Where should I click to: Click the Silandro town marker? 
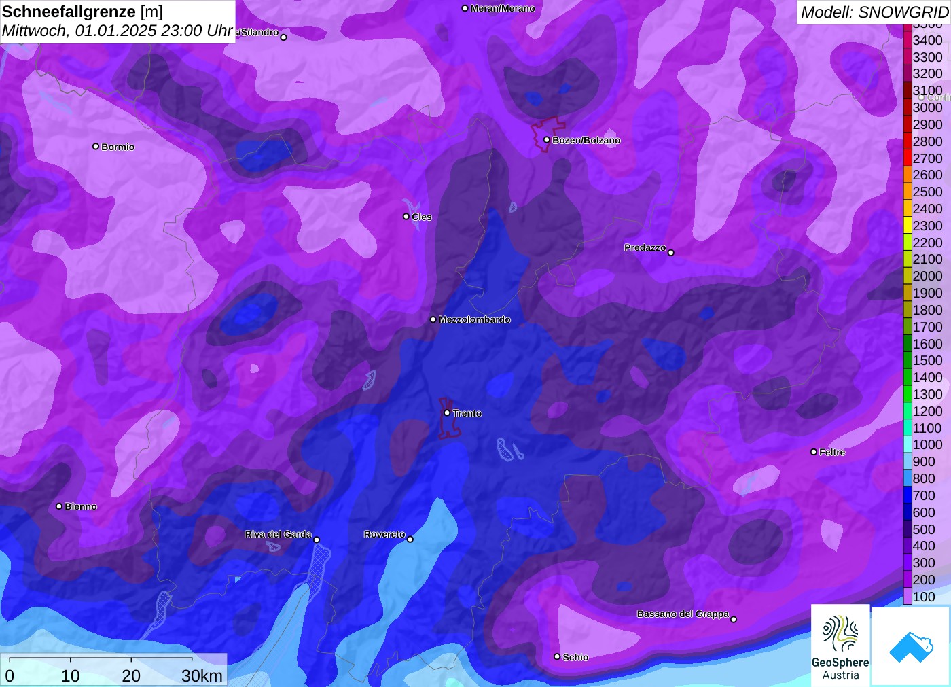[284, 37]
